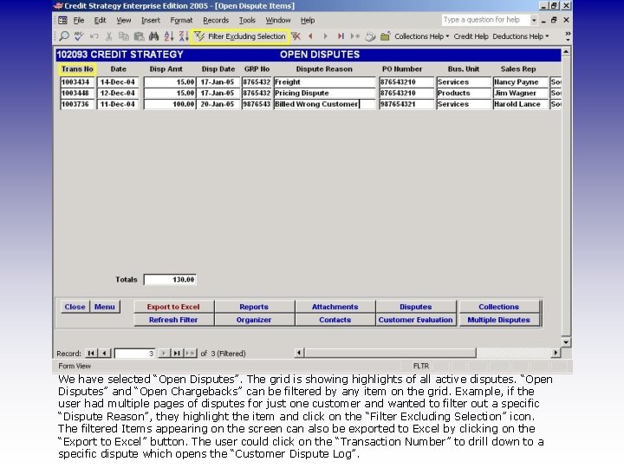Image resolution: width=624 pixels, height=468 pixels.
Task: Click the horizontal scrollbar right arrow
Action: 556,353
